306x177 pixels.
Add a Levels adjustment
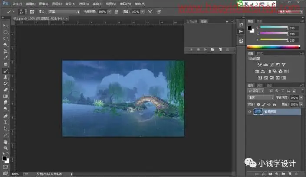point(266,64)
